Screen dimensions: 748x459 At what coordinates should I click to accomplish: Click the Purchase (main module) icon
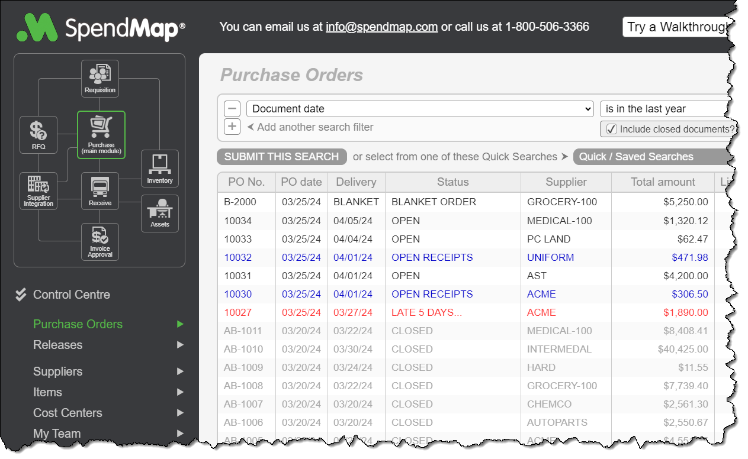click(101, 134)
